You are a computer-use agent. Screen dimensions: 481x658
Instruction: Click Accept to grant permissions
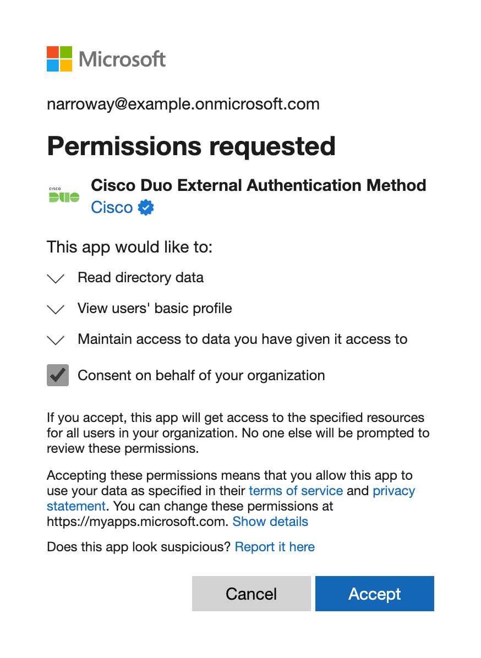click(374, 594)
